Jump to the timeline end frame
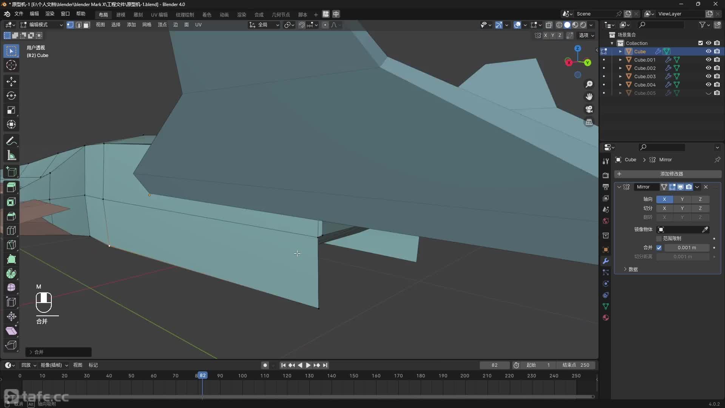 pos(325,365)
